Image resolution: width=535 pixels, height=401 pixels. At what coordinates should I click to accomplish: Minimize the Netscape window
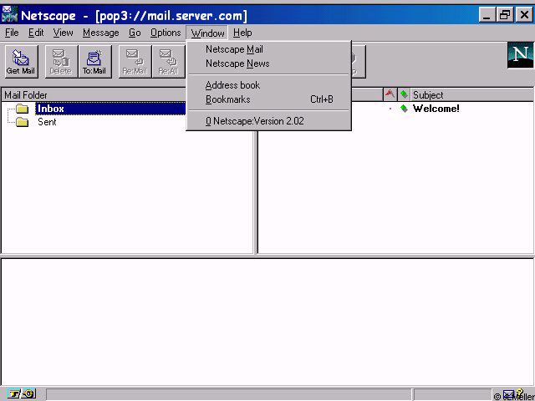(x=487, y=15)
